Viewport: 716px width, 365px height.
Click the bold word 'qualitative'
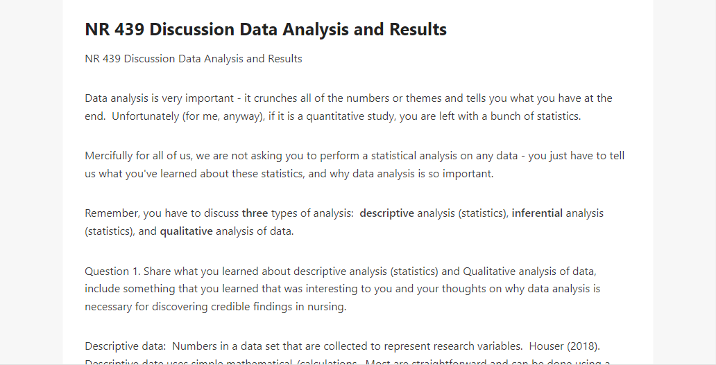point(187,231)
